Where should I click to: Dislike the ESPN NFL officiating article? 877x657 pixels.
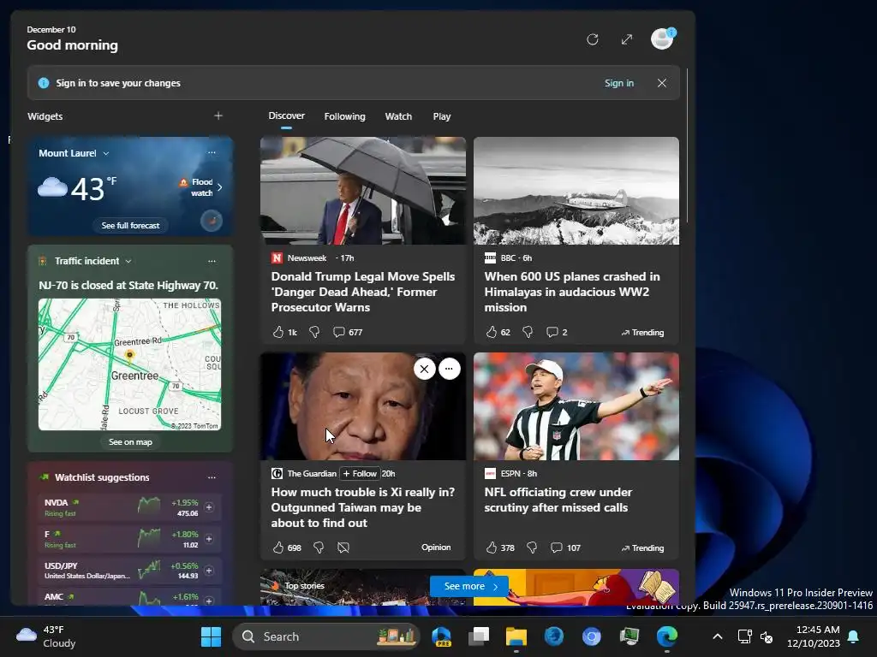tap(532, 547)
